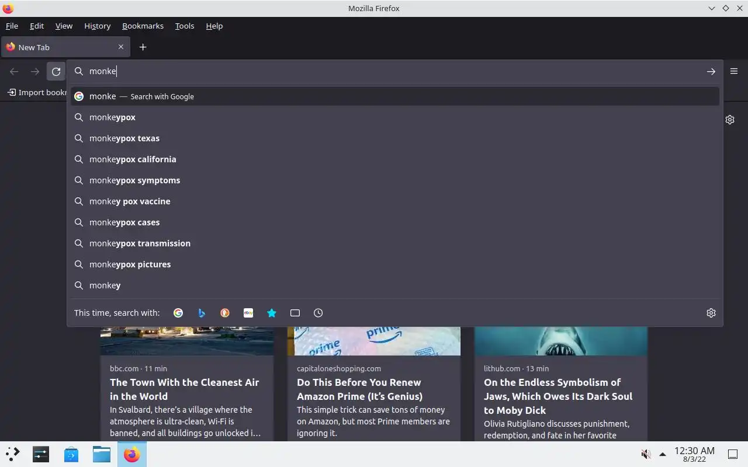Click the muted volume tray icon

[x=646, y=454]
